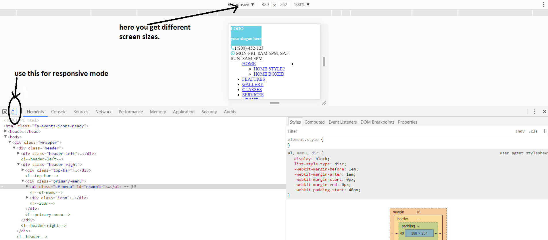Click the bottom viewport resize handle

pyautogui.click(x=274, y=103)
